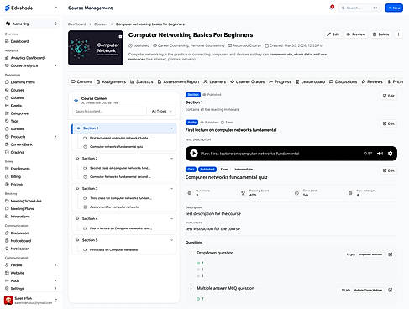Click Edit for the quiz
Viewport: 409px width, 309px height.
(389, 170)
